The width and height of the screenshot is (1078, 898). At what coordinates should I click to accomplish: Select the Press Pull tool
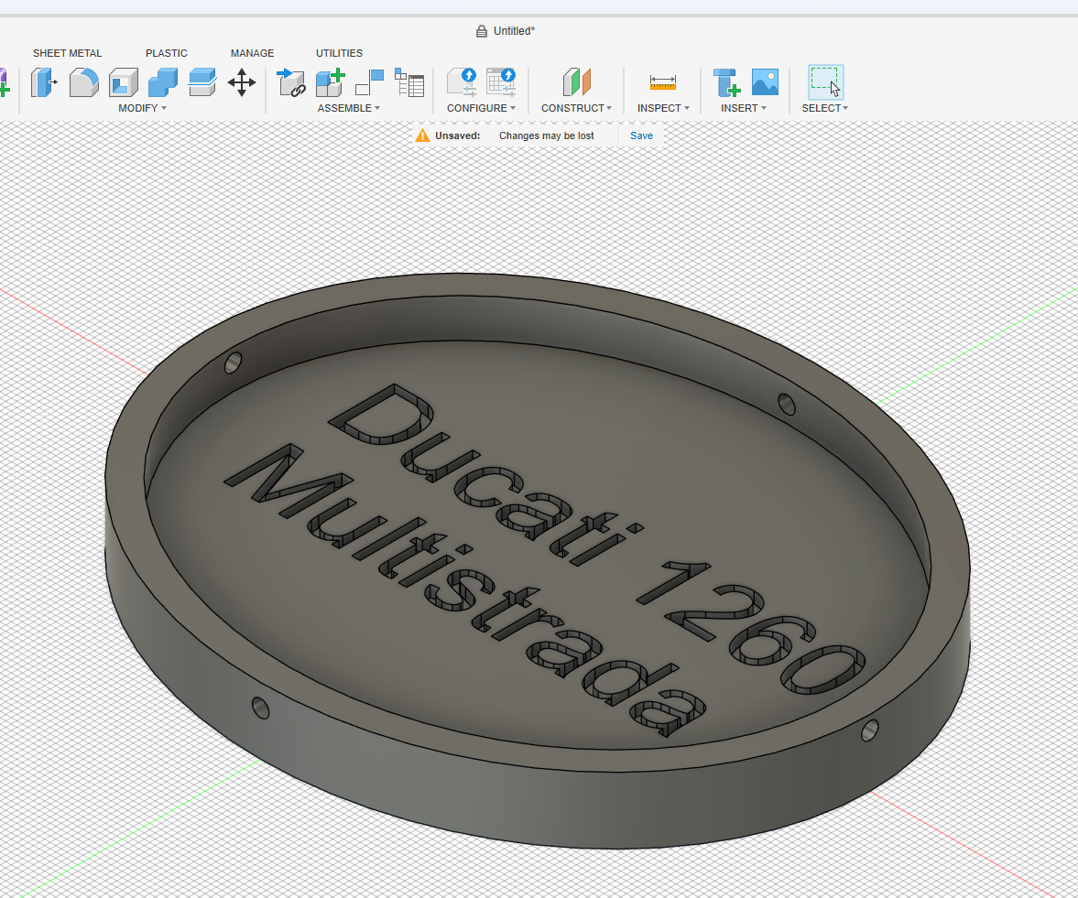point(43,83)
